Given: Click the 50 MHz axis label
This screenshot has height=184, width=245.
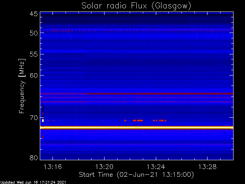Looking at the screenshot, I should click(x=34, y=33).
